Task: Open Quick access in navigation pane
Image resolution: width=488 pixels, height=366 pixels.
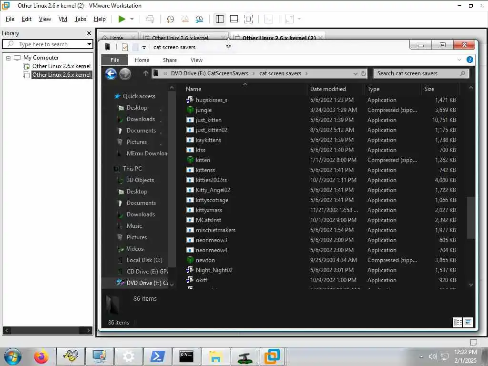Action: pyautogui.click(x=139, y=96)
